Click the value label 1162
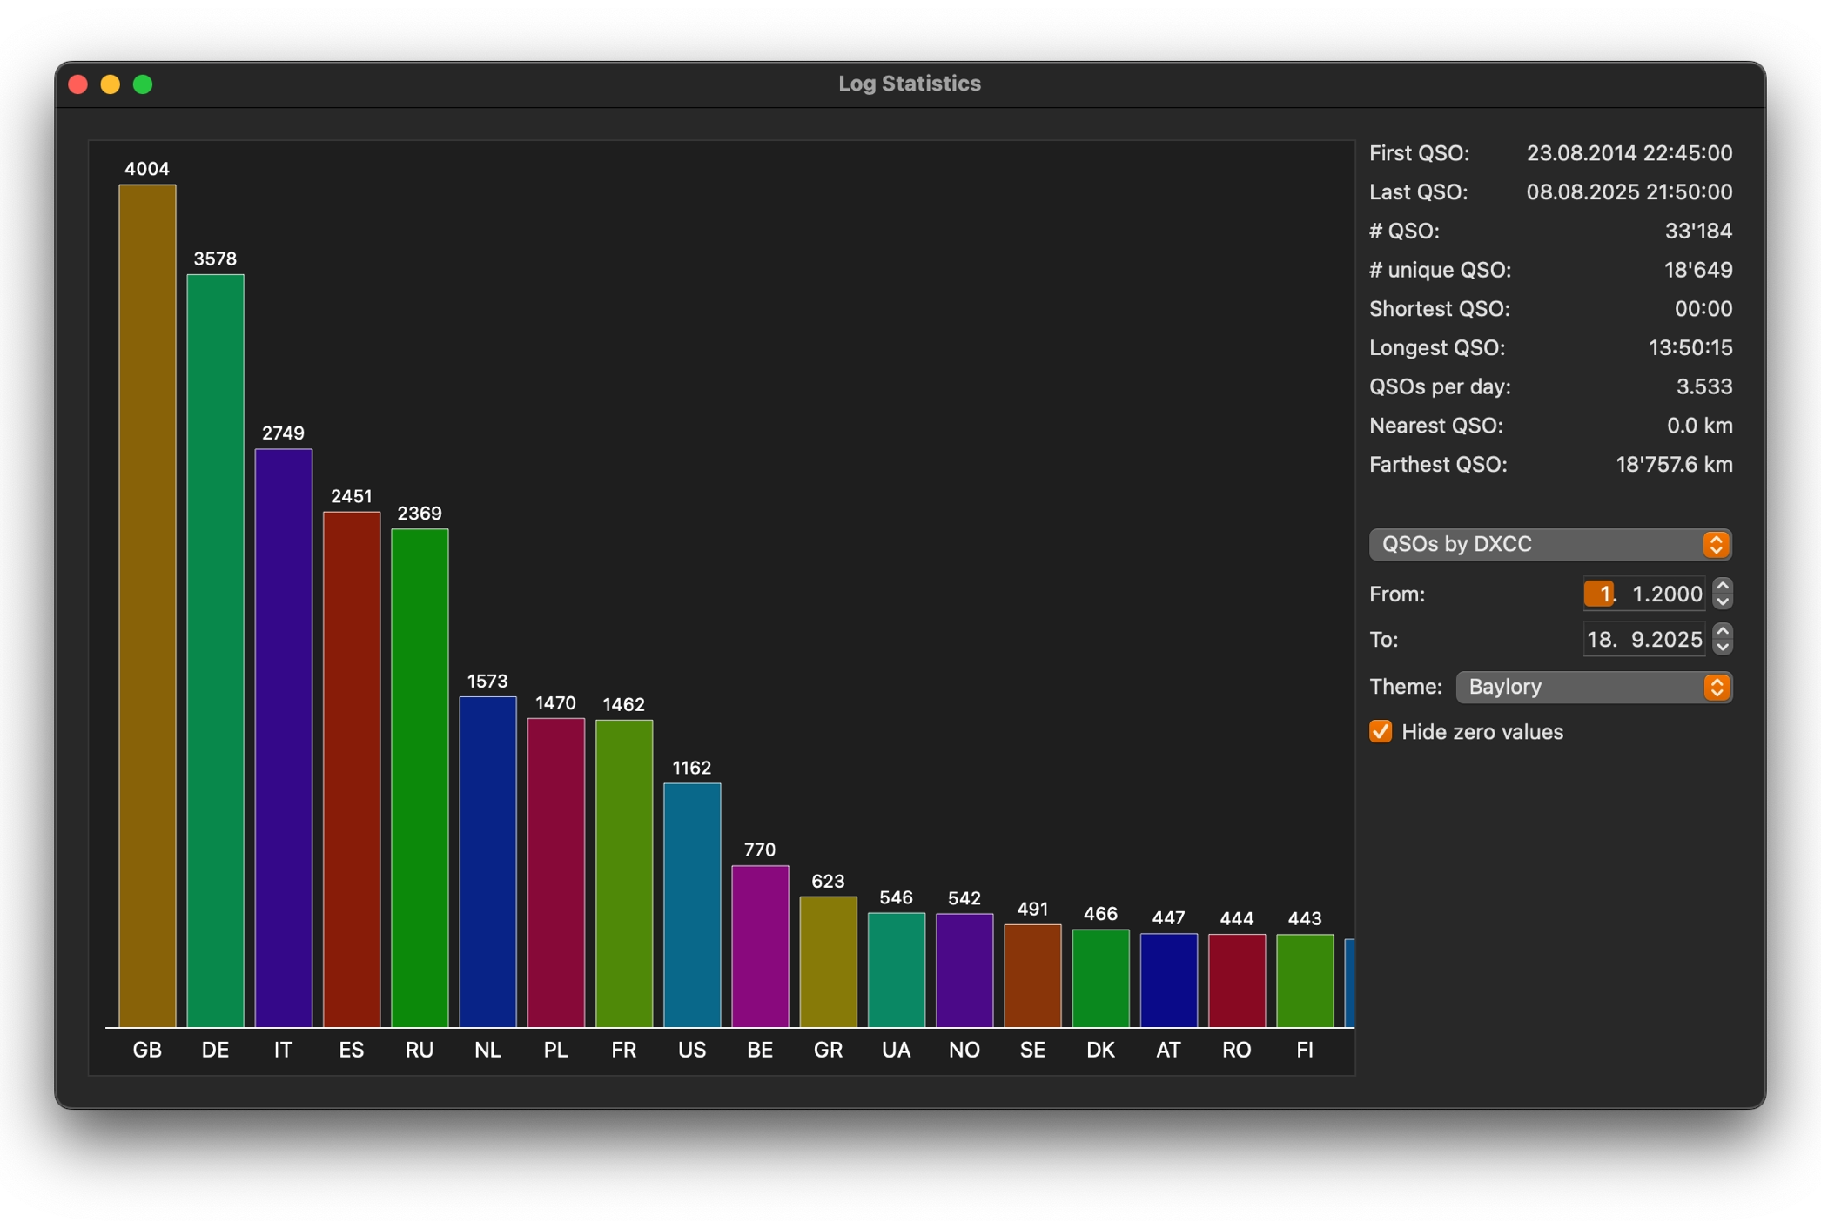Viewport: 1821px width, 1229px height. (692, 768)
